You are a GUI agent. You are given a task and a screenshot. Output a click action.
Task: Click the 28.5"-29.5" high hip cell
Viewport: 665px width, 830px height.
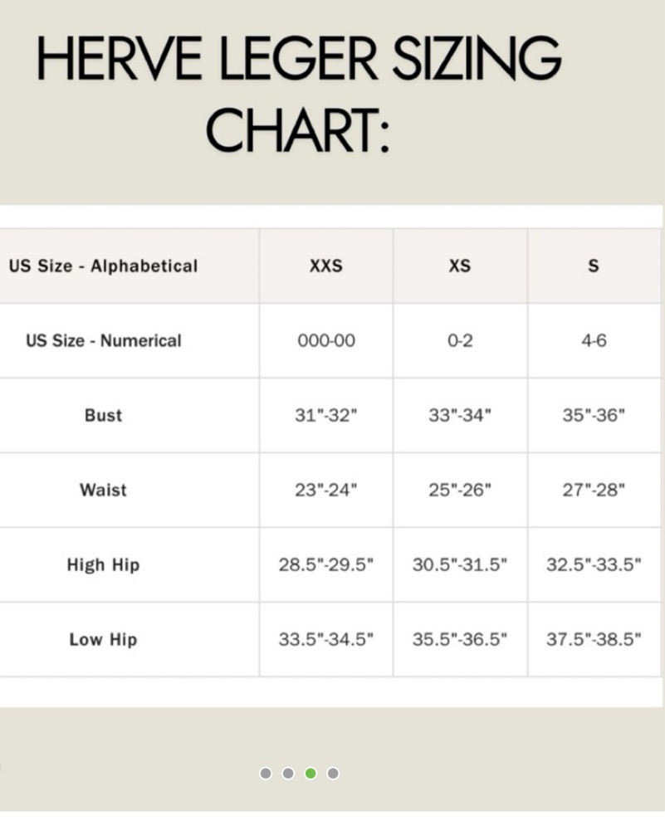coord(326,565)
